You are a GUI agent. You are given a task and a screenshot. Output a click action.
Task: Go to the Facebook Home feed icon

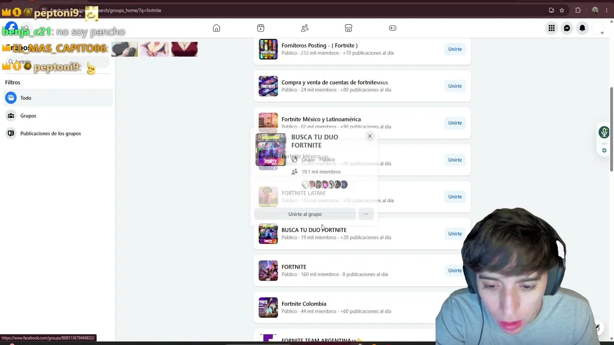pos(216,28)
